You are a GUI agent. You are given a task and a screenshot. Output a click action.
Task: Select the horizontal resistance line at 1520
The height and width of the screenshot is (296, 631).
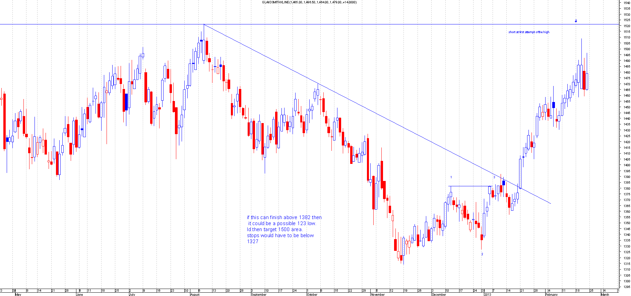pos(101,24)
